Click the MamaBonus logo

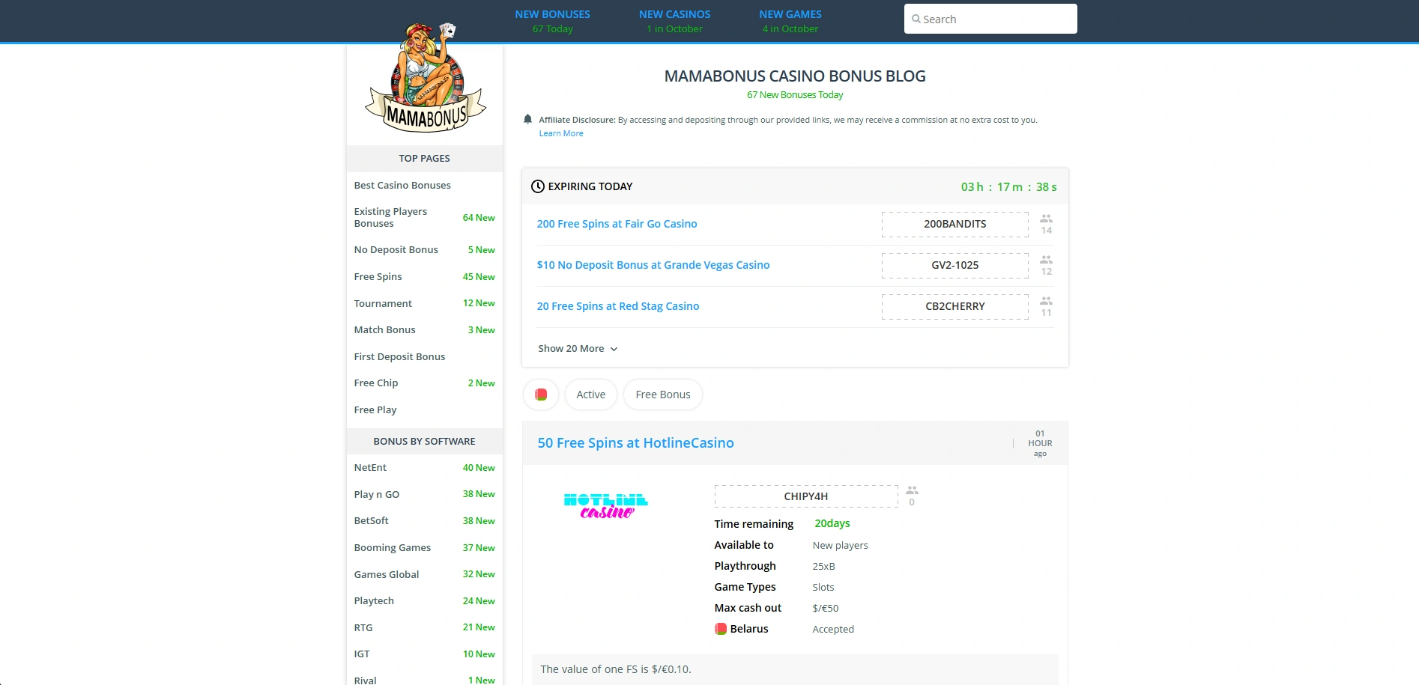coord(426,77)
